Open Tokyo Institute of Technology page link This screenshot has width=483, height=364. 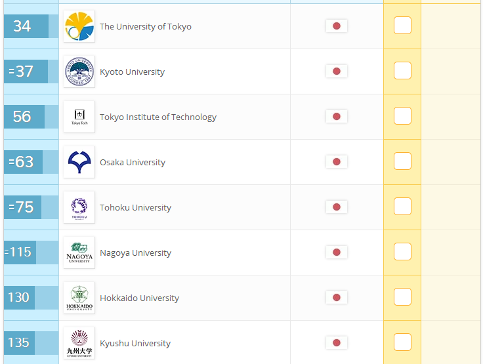point(158,117)
